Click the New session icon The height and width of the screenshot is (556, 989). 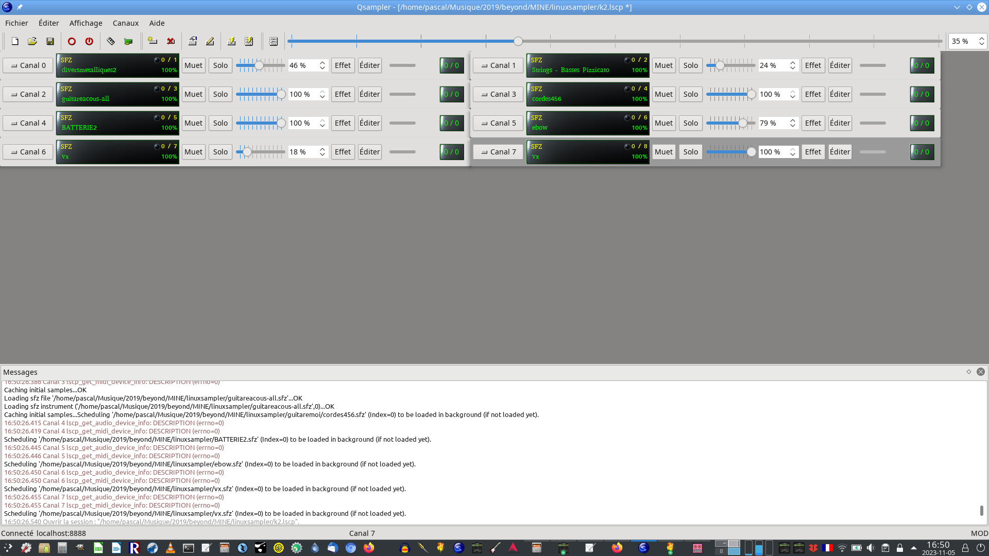[x=15, y=41]
